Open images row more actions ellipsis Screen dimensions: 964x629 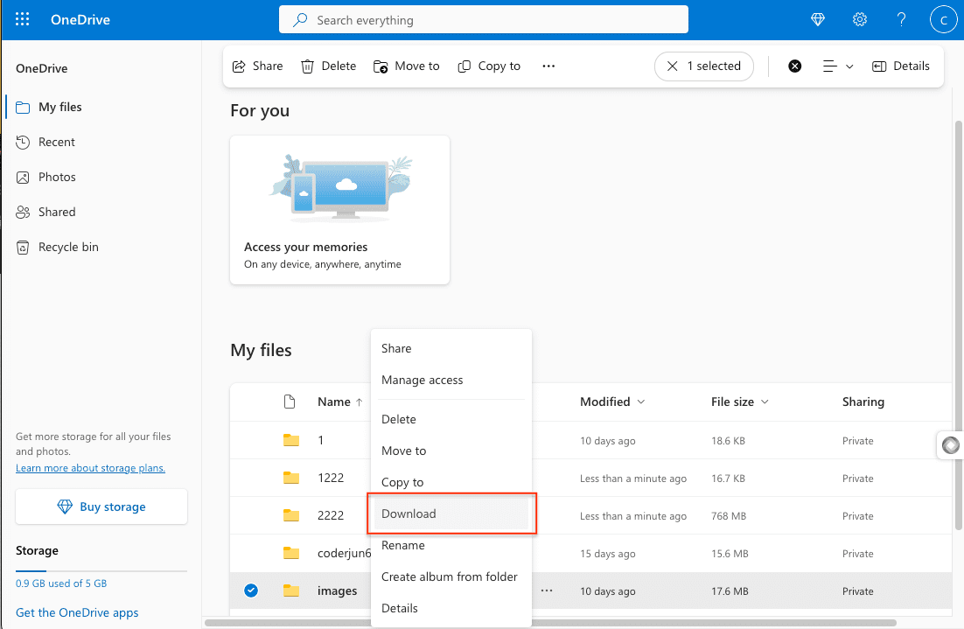tap(547, 591)
